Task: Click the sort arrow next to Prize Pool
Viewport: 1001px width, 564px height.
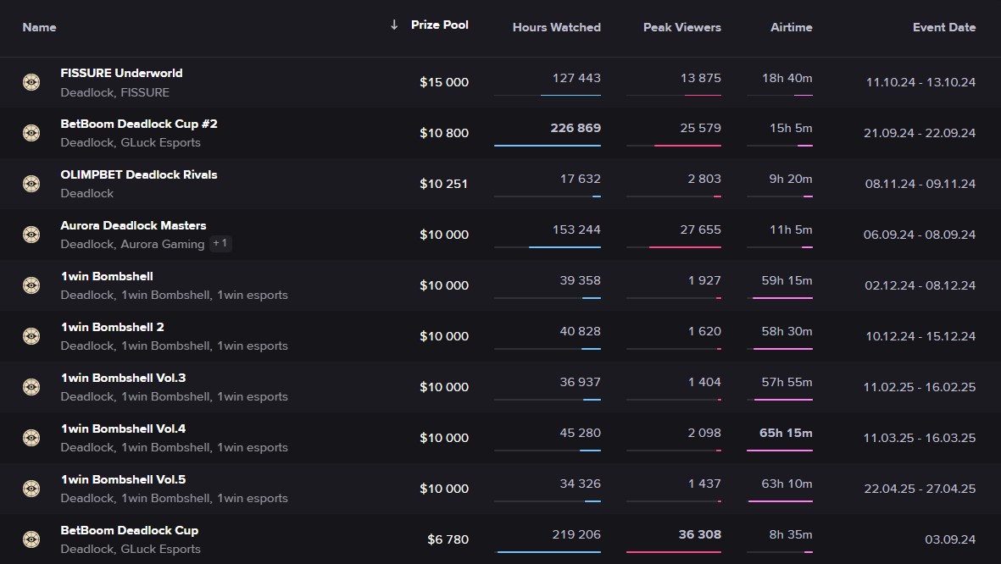Action: [394, 25]
